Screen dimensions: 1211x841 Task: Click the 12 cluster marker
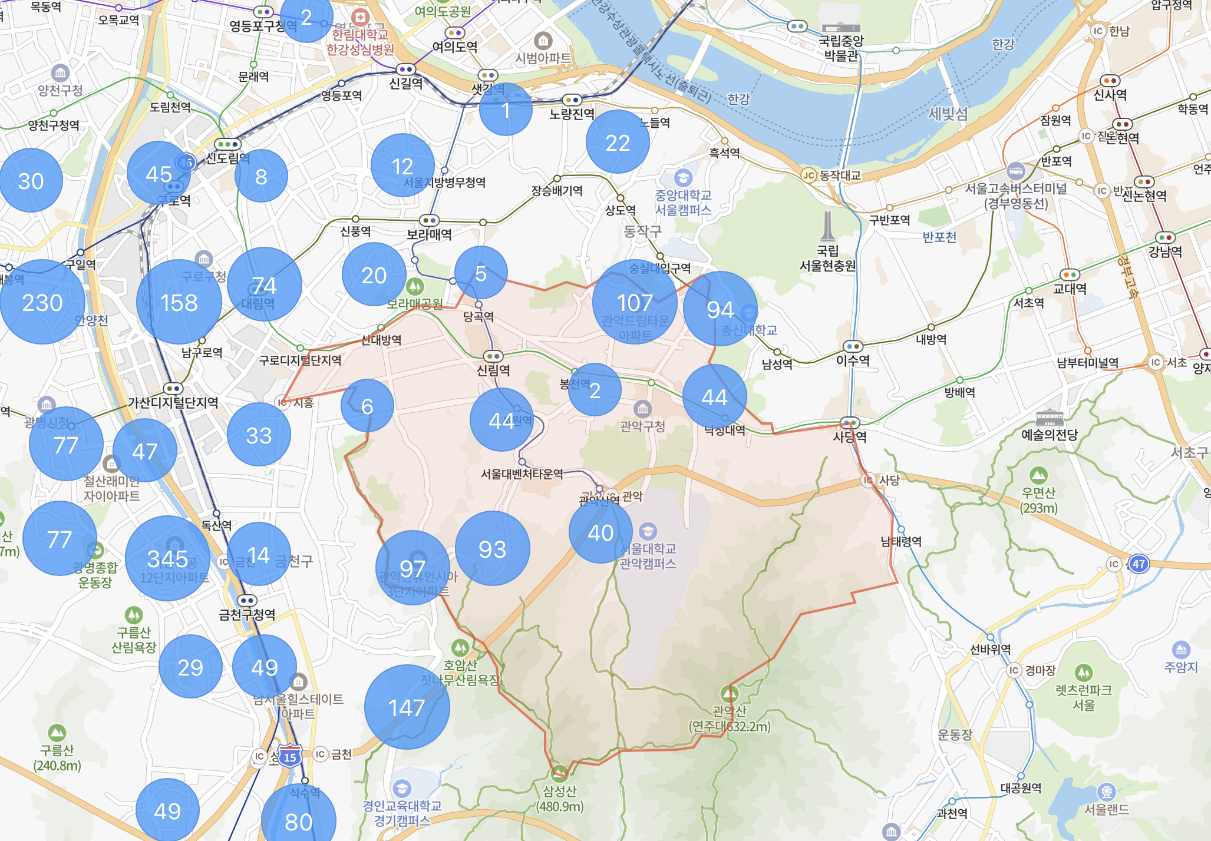(402, 165)
